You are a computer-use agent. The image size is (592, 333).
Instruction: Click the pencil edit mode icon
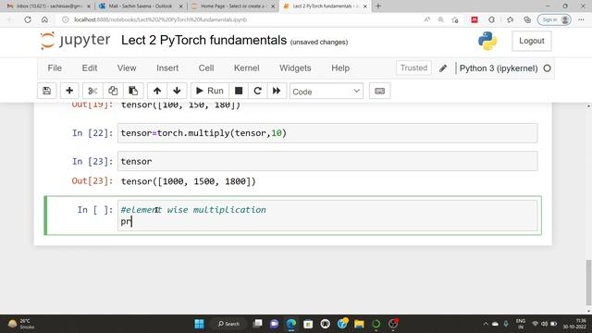pyautogui.click(x=443, y=68)
